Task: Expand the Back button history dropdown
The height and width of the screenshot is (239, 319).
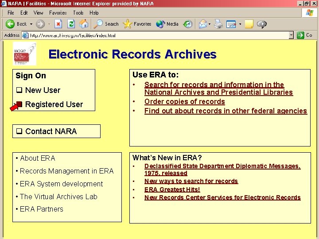Action: (x=31, y=24)
